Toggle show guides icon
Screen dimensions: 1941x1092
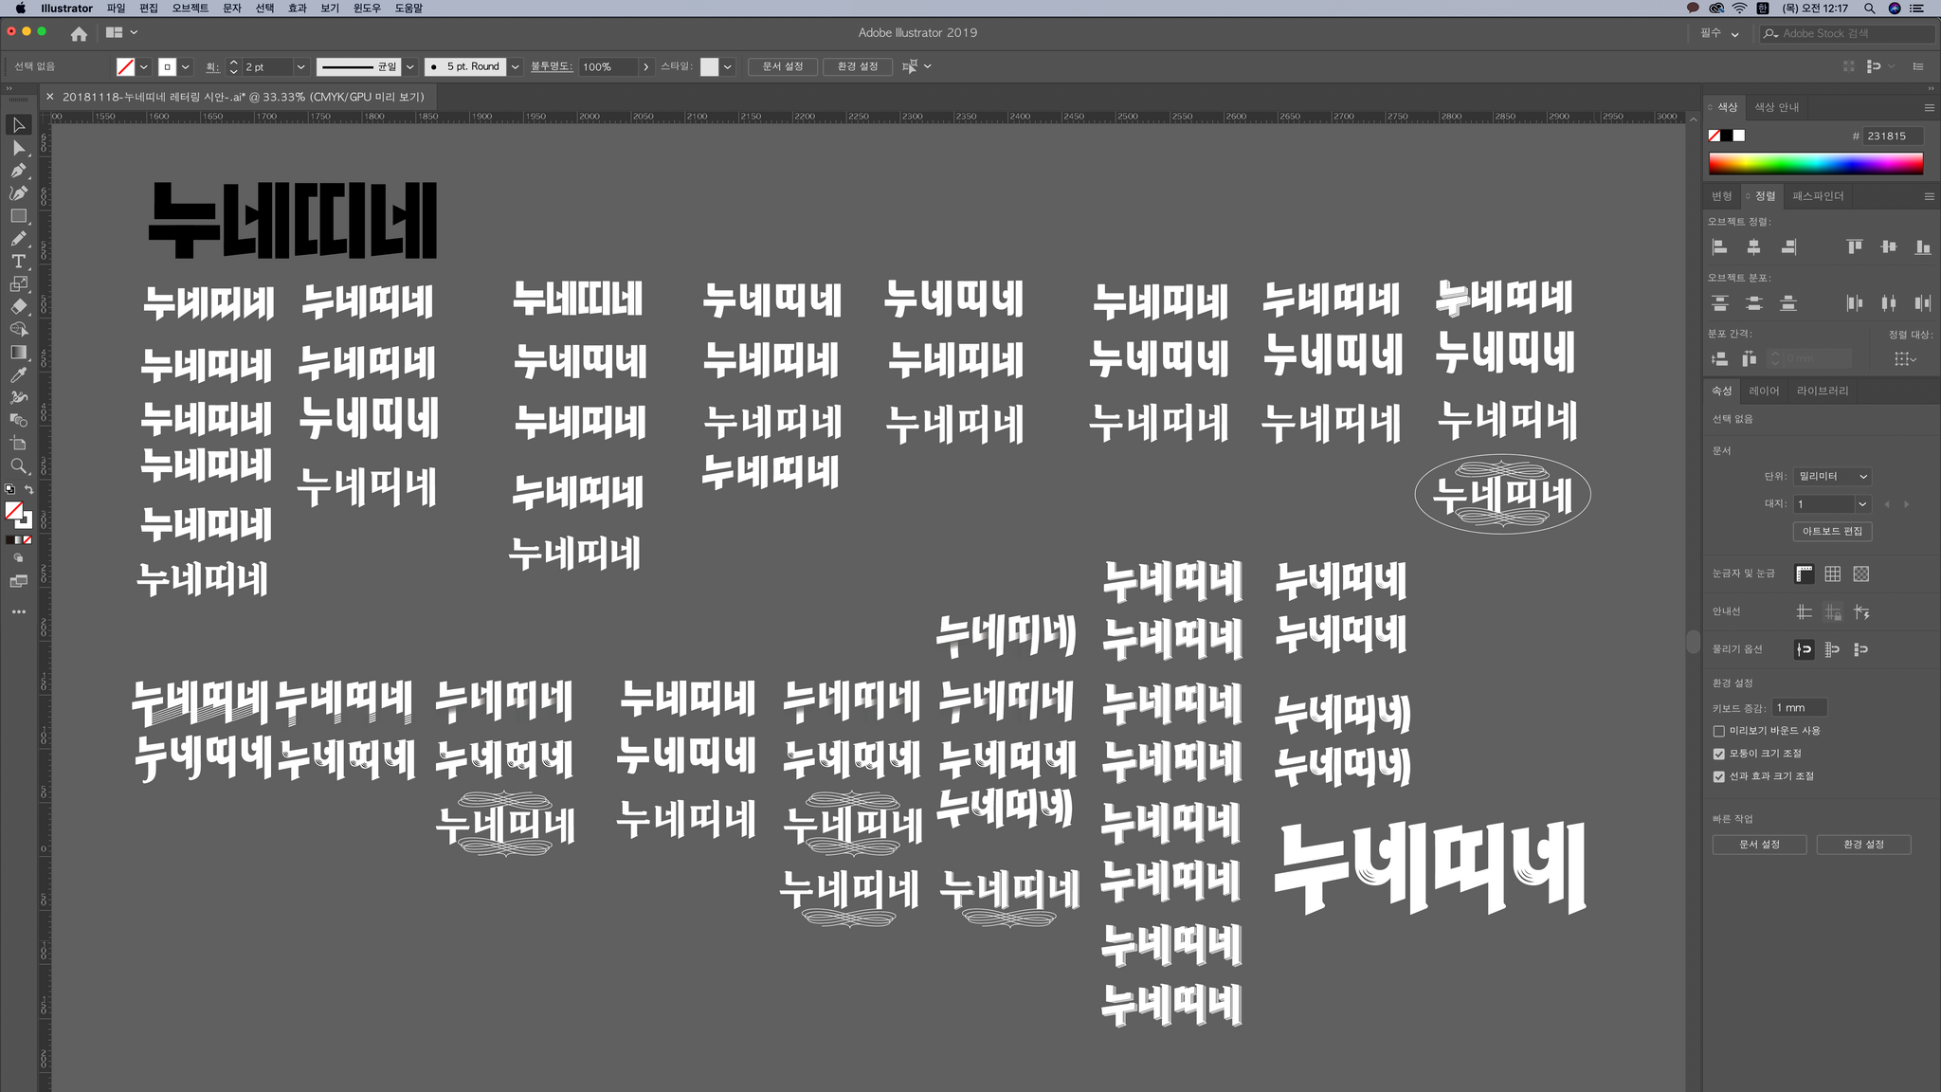pos(1805,612)
